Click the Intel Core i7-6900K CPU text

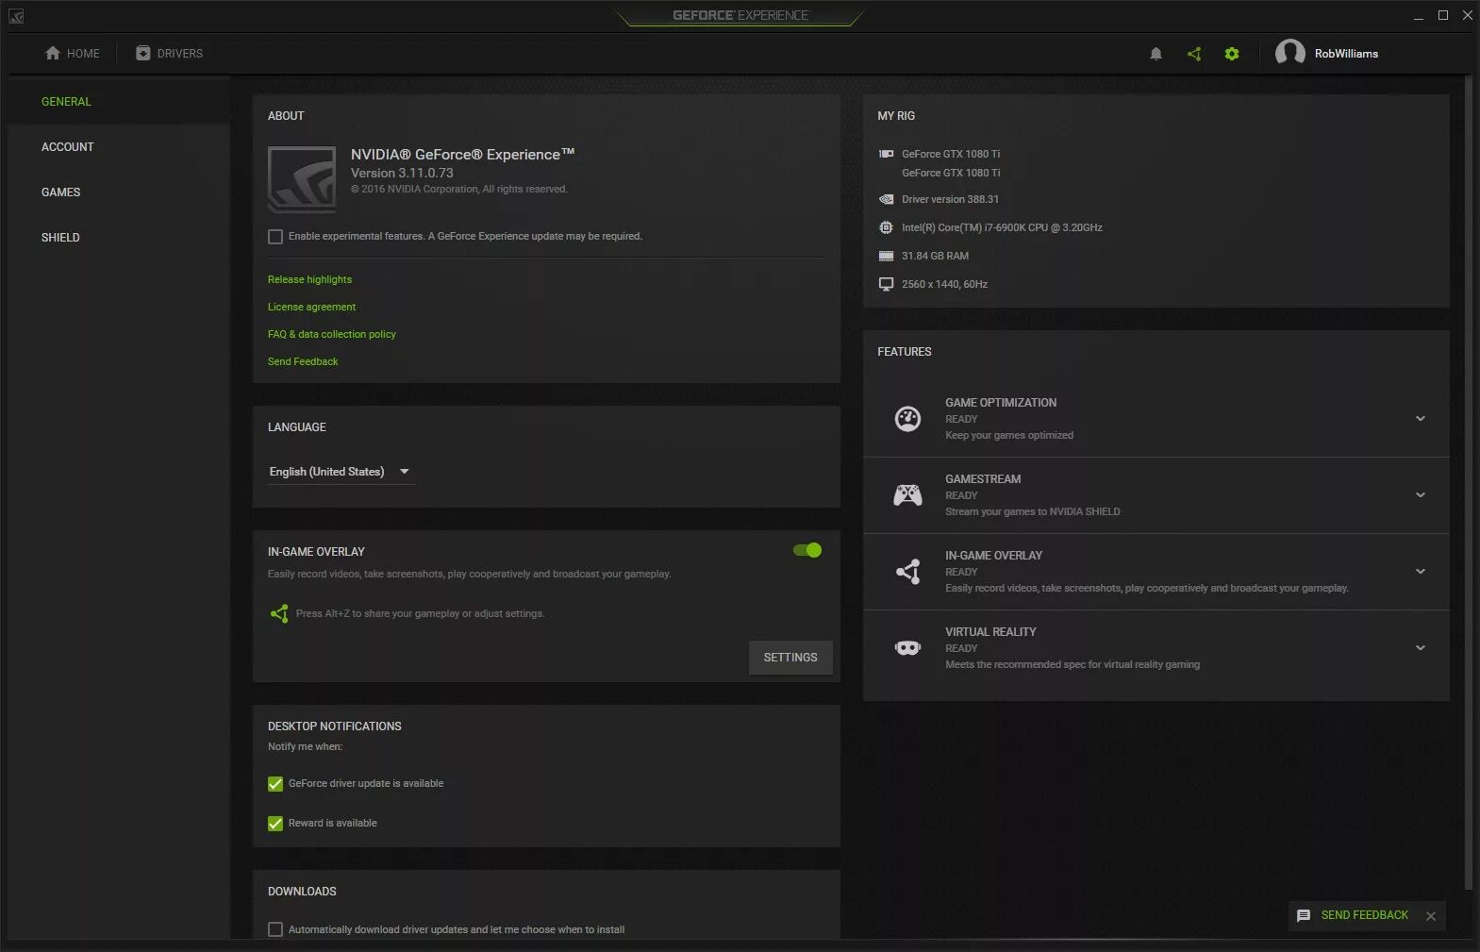(x=1002, y=227)
